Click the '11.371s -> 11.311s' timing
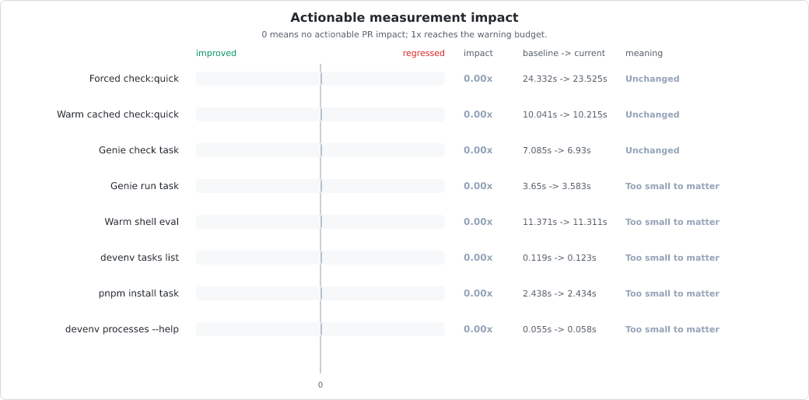The height and width of the screenshot is (400, 809). coord(565,222)
